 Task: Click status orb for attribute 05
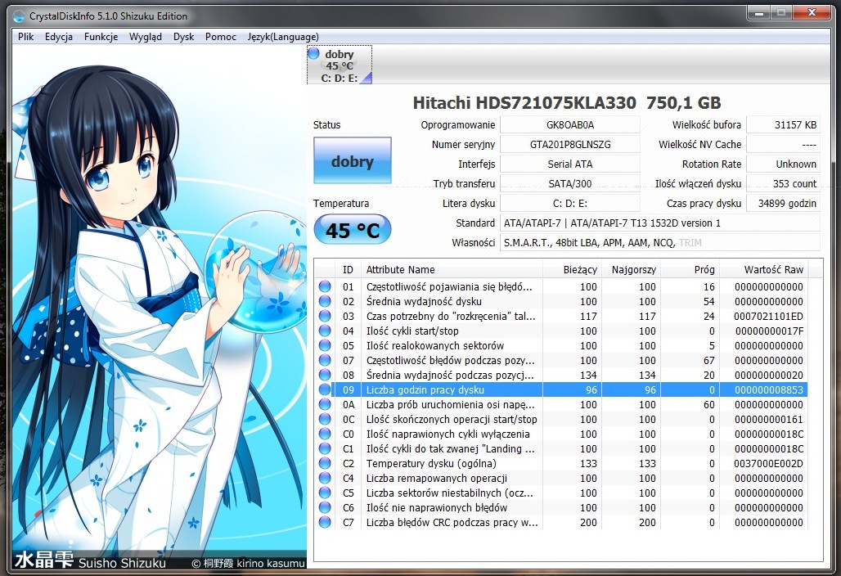325,345
